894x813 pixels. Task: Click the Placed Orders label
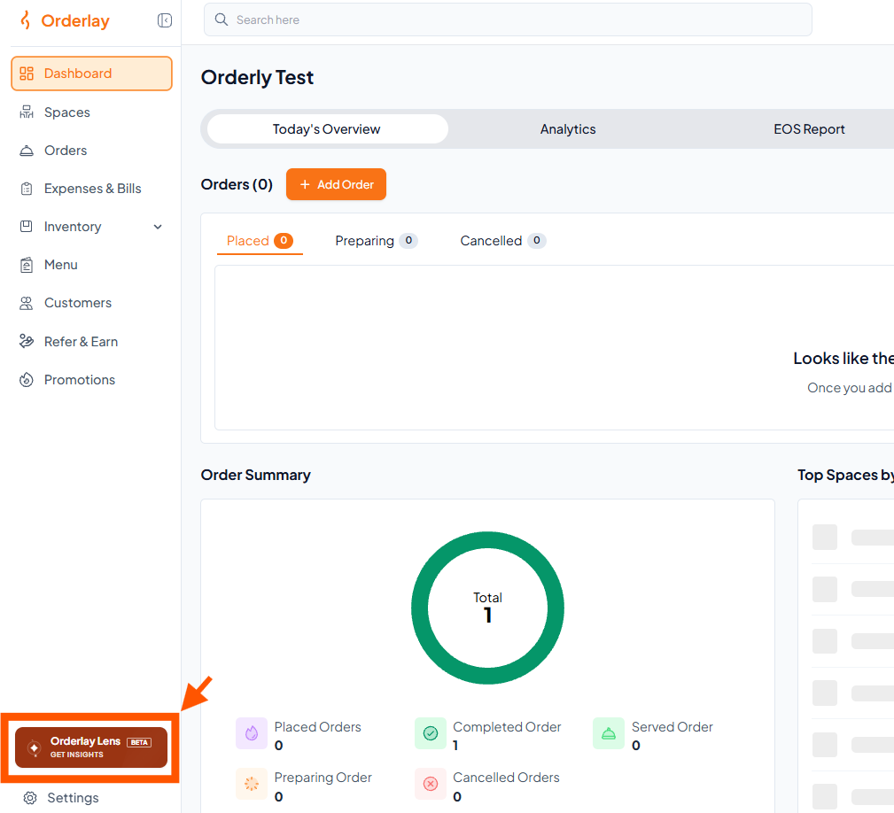coord(317,727)
